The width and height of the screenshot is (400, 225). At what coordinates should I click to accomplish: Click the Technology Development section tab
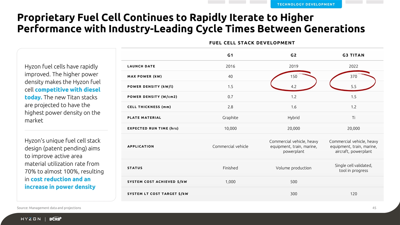tap(306, 4)
